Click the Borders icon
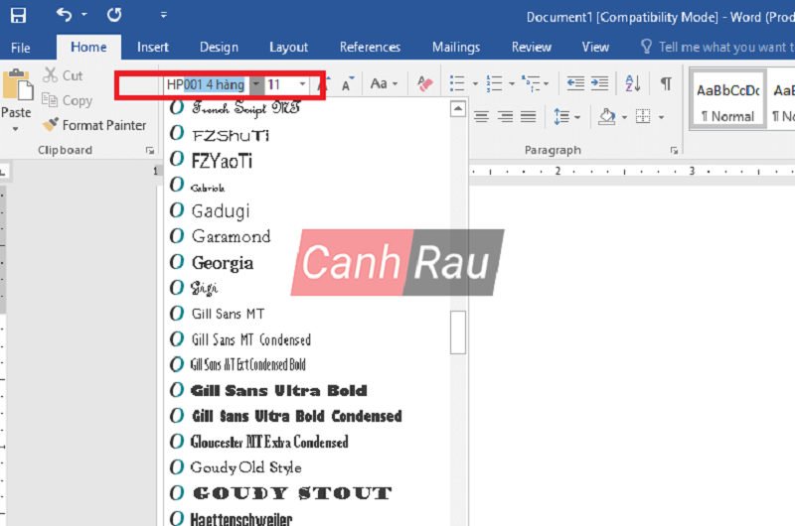This screenshot has height=526, width=795. coord(643,116)
